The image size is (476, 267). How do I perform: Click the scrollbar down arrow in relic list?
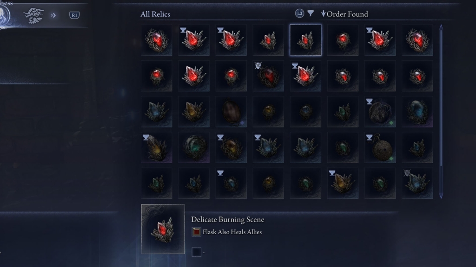[441, 196]
